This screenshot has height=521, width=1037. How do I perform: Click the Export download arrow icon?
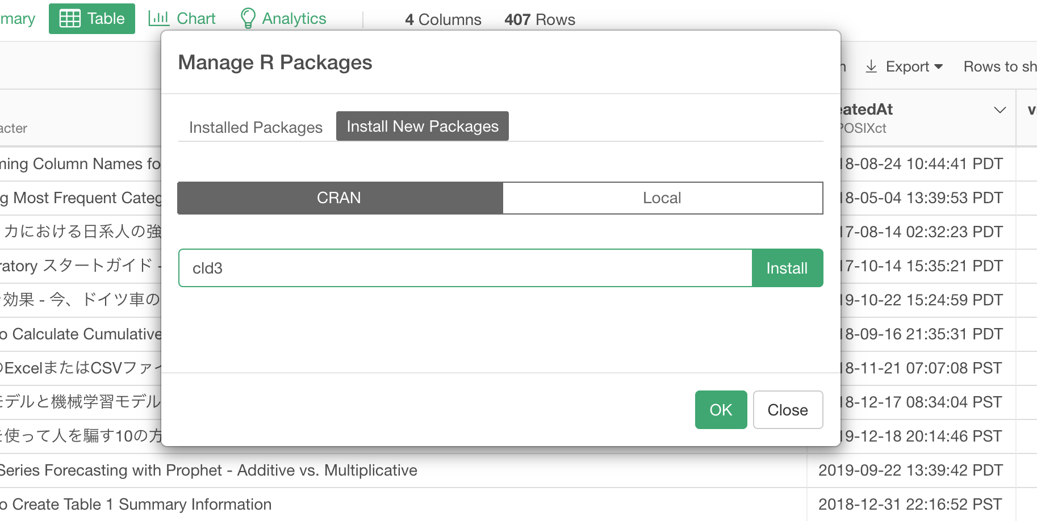871,66
